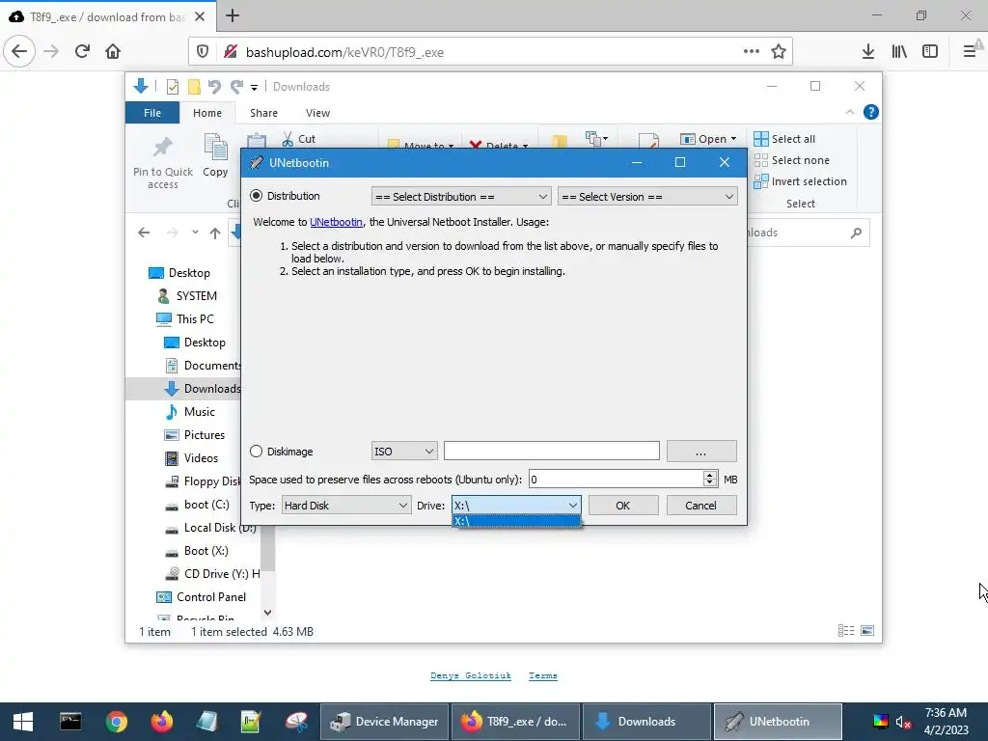The width and height of the screenshot is (988, 741).
Task: Open Firefox hamburger menu
Action: [970, 52]
